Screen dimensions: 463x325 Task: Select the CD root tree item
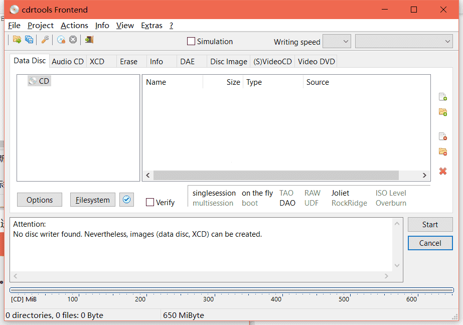[39, 81]
